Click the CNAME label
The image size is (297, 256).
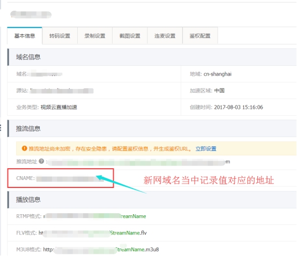click(25, 178)
